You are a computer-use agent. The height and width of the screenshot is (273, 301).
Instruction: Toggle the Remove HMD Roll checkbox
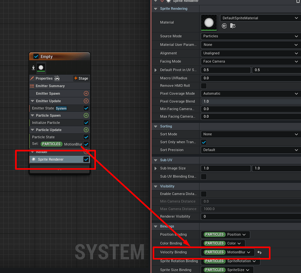point(204,86)
